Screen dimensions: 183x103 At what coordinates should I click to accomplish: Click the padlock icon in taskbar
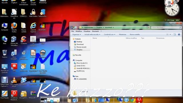[69, 100]
